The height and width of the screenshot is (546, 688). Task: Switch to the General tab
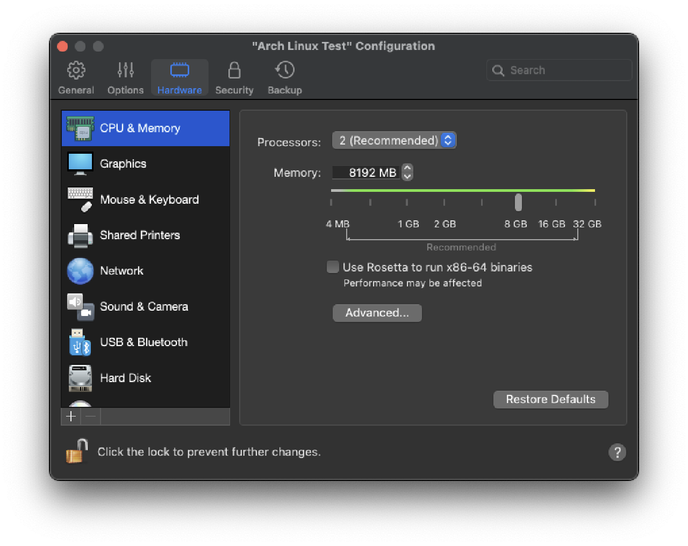click(x=76, y=78)
